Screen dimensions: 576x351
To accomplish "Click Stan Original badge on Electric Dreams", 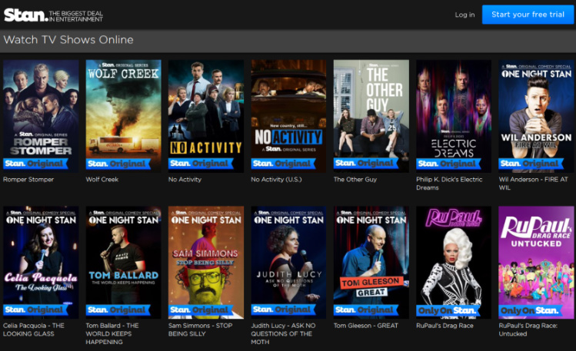I will pyautogui.click(x=448, y=164).
